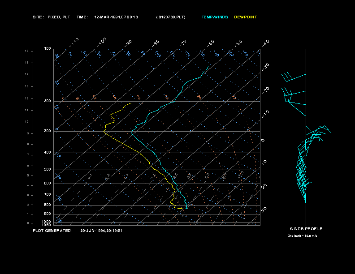Select the generation date 20-JUN-1994,20:19:51
Screen dimensions: 355x274
[x=101, y=231]
